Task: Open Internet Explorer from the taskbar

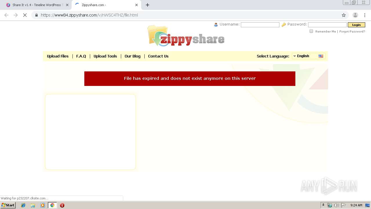Action: pos(23,205)
